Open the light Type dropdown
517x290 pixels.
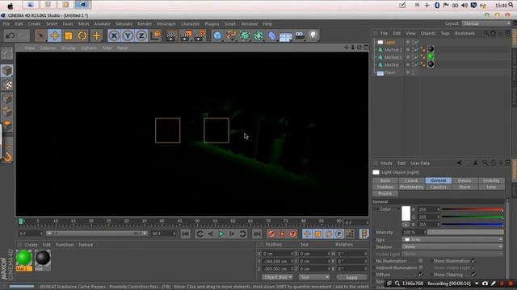[452, 240]
